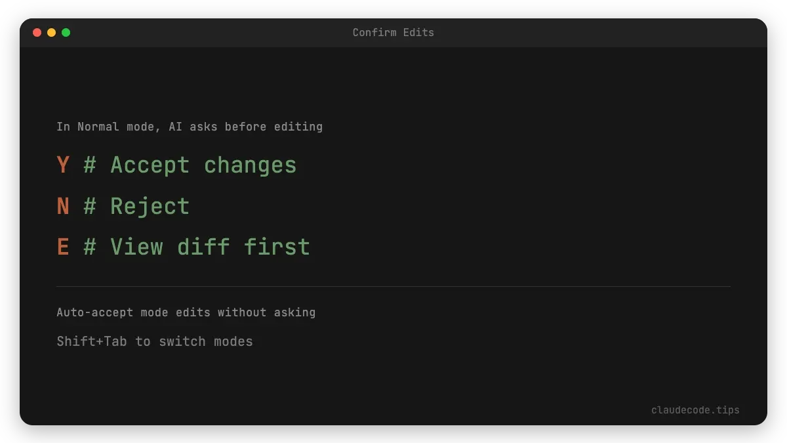The image size is (787, 443).
Task: Click the Reject comment text
Action: click(150, 207)
